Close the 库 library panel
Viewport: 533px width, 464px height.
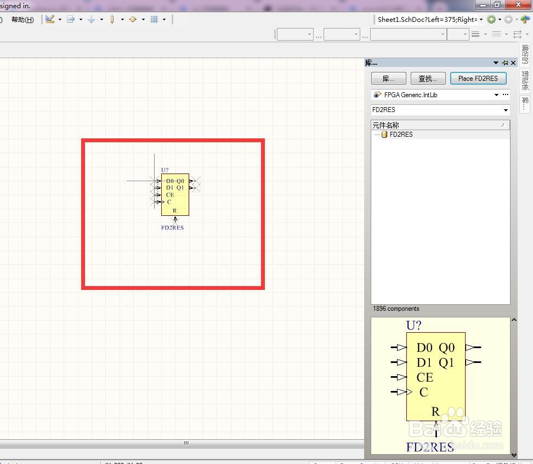pos(513,63)
